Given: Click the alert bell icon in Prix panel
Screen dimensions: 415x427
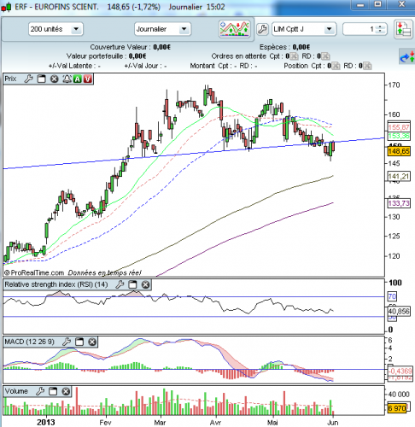Looking at the screenshot, I should tap(67, 79).
